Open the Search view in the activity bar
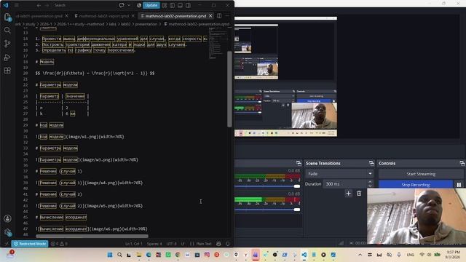 tap(7, 31)
